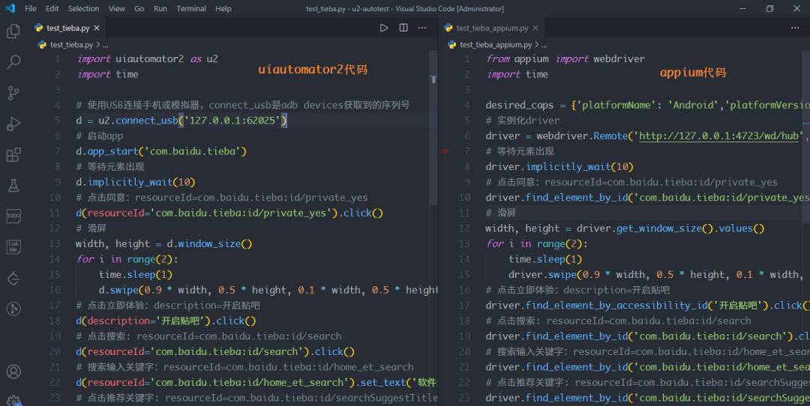Click line number 14 in left editor

click(x=55, y=259)
